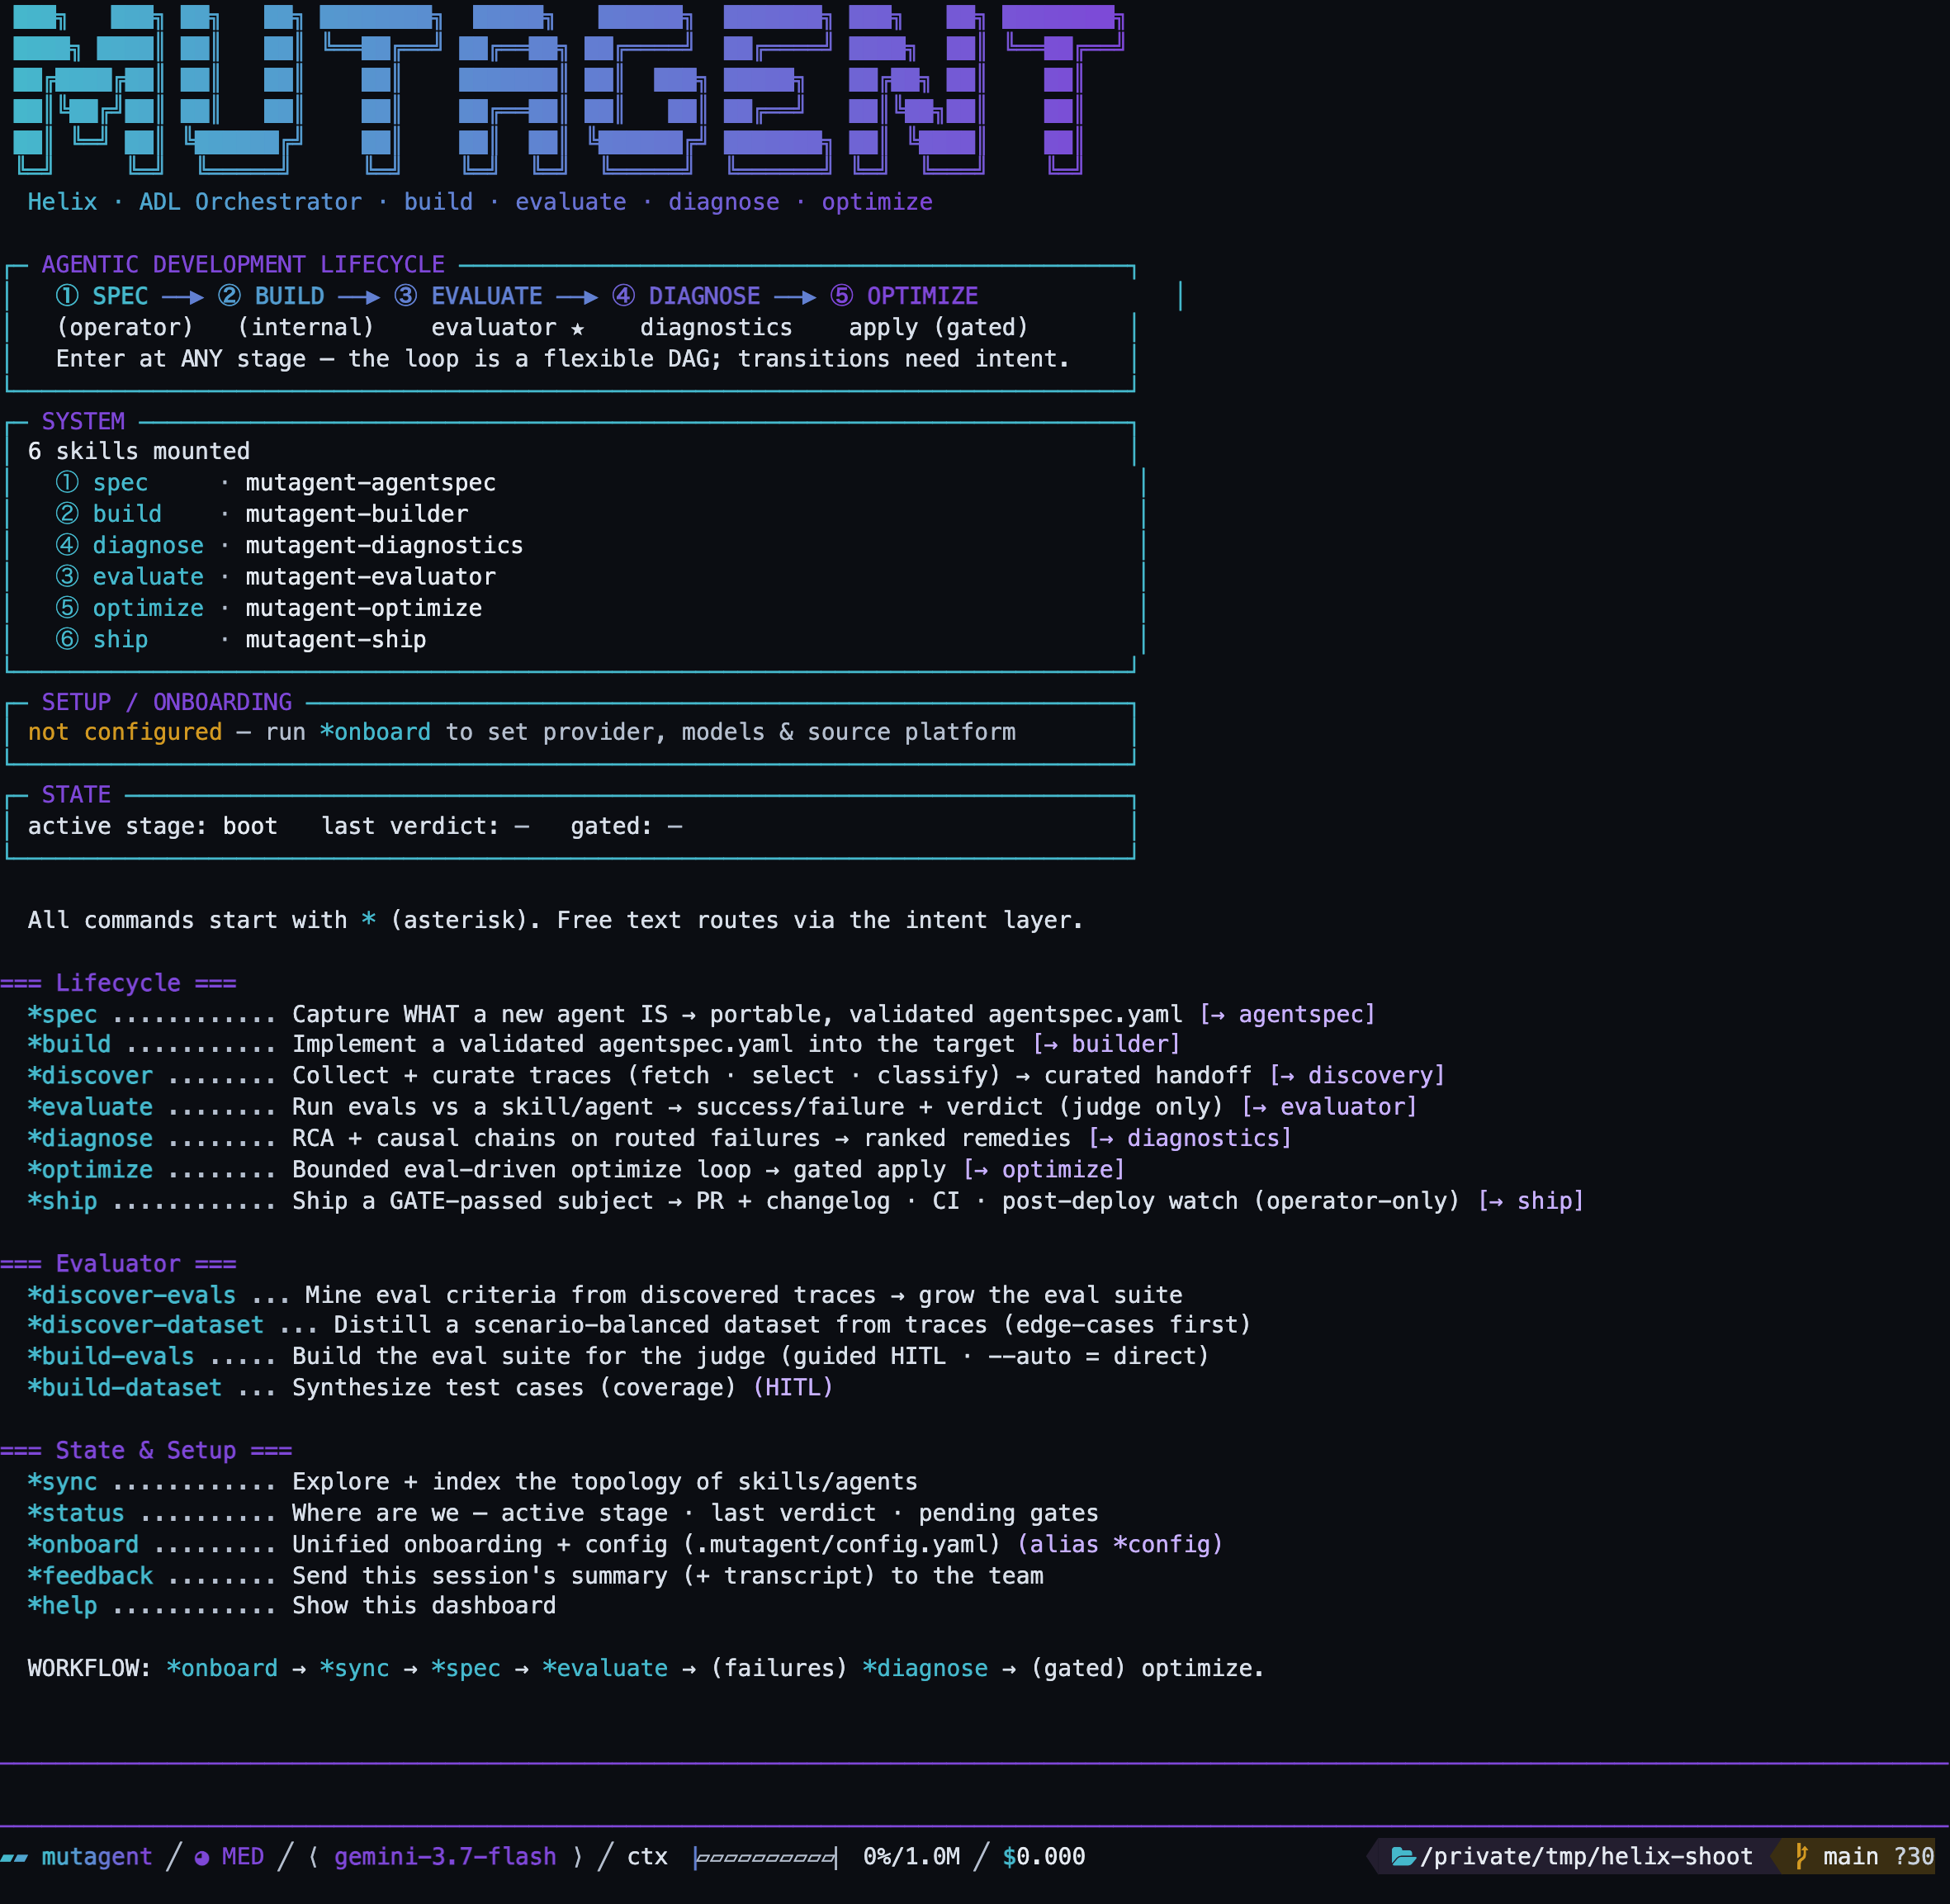Viewport: 1950px width, 1904px height.
Task: Click the circled 3 in the mutagent-evaluator row
Action: (x=67, y=576)
